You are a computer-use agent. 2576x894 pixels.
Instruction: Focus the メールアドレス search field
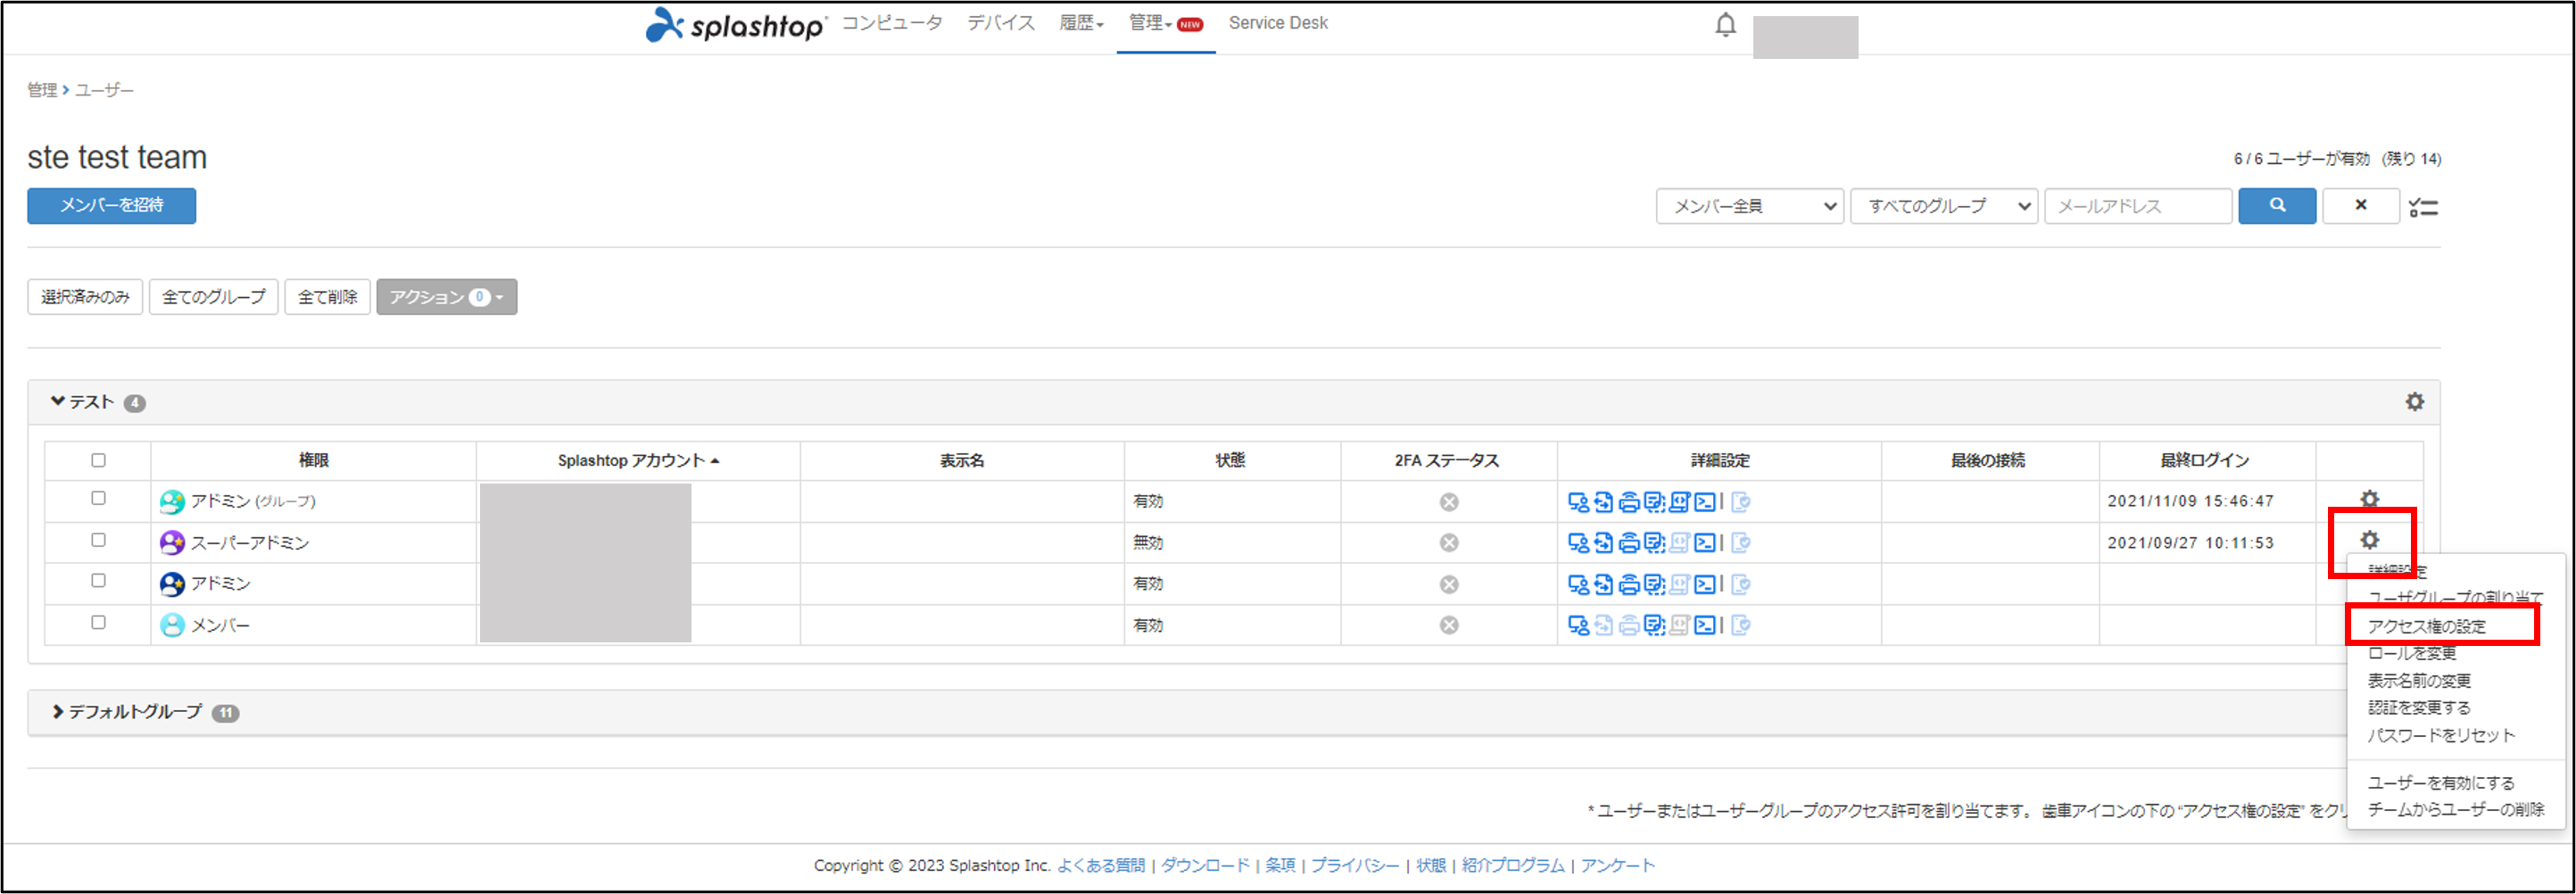coord(2138,206)
